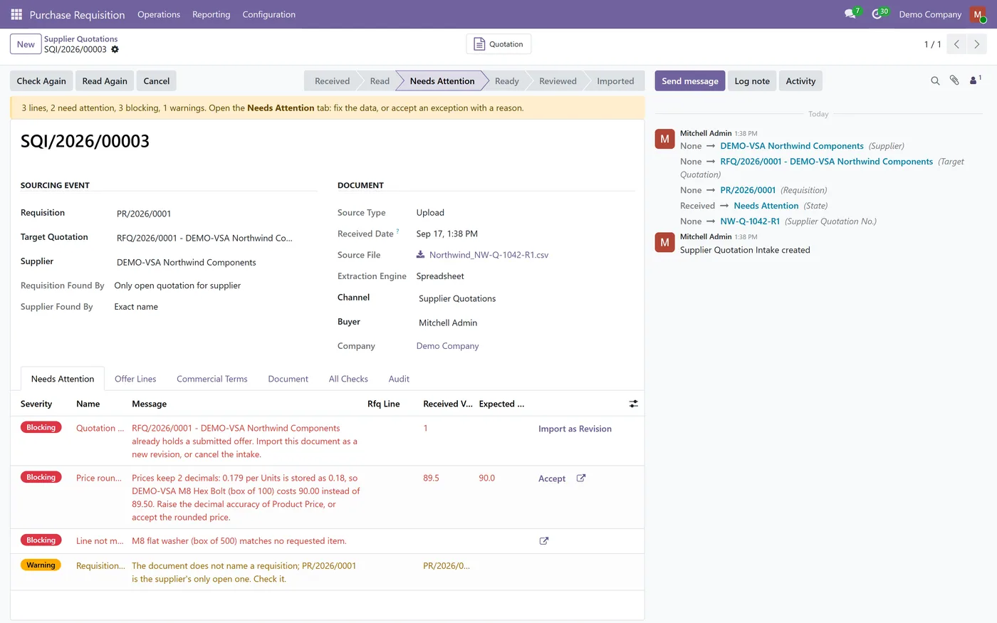
Task: Open Purchase Requisition app menu
Action: pos(77,14)
